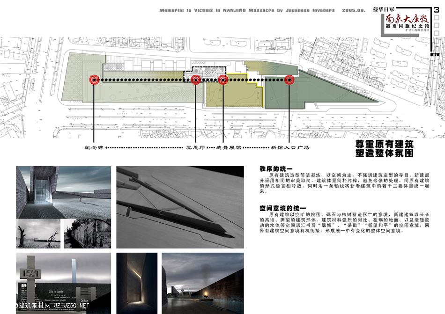Open the dead tree photograph
Image resolution: width=445 pixels, height=314 pixels.
point(38,234)
